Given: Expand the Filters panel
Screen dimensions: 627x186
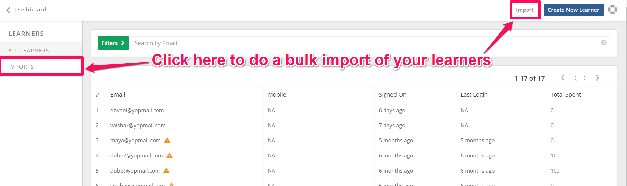Looking at the screenshot, I should (x=113, y=43).
